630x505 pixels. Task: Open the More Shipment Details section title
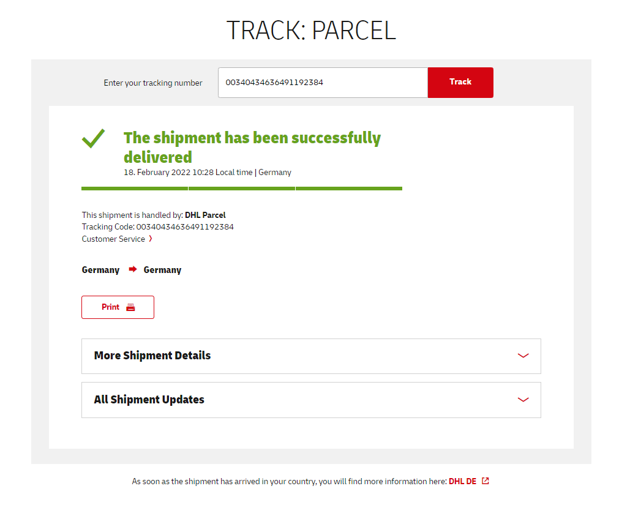pos(152,356)
